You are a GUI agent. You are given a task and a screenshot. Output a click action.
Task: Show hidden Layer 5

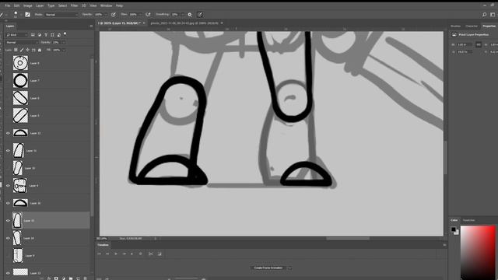pos(8,116)
